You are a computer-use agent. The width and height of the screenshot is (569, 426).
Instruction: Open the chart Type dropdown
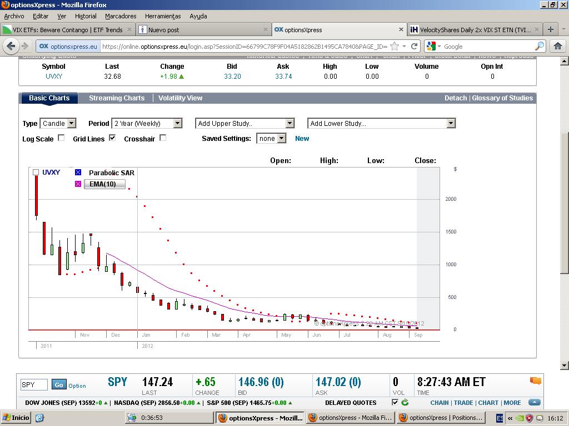tap(58, 123)
